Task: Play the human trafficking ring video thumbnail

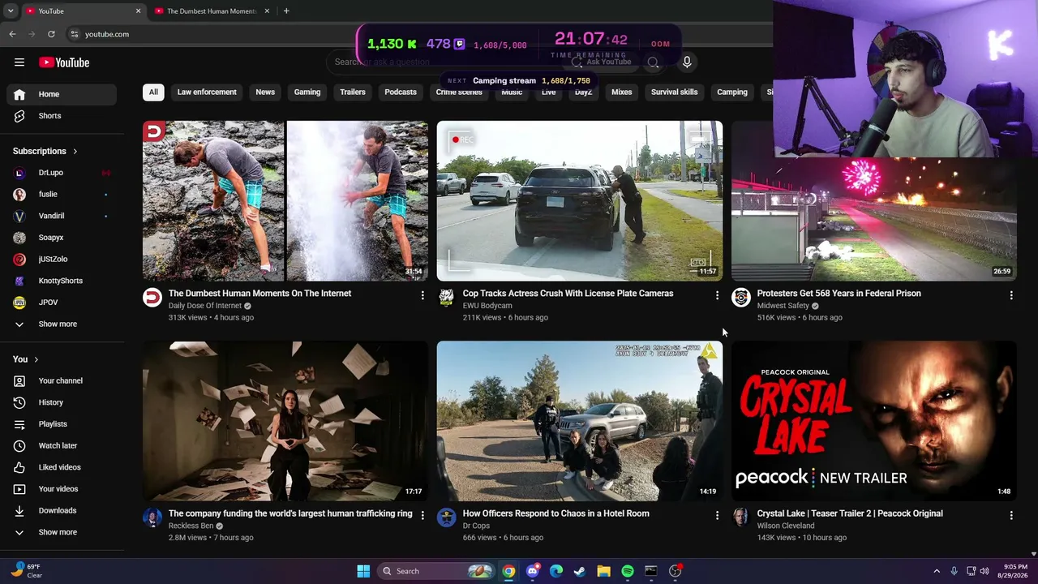Action: pos(285,420)
